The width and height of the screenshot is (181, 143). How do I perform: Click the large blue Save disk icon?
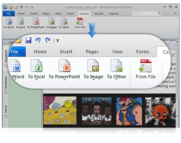pyautogui.click(x=28, y=40)
